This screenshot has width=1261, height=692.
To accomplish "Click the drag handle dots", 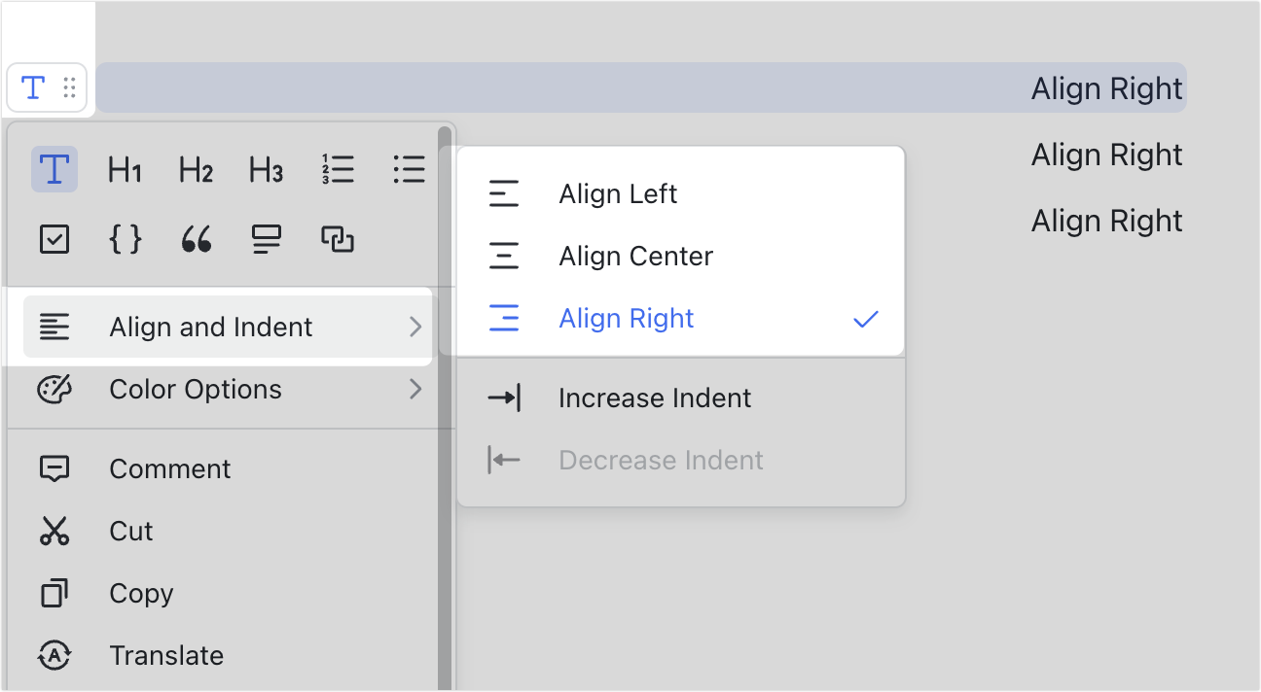I will (68, 86).
